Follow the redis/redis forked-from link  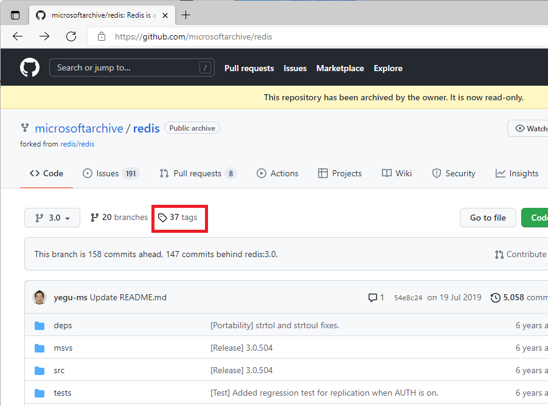click(77, 144)
